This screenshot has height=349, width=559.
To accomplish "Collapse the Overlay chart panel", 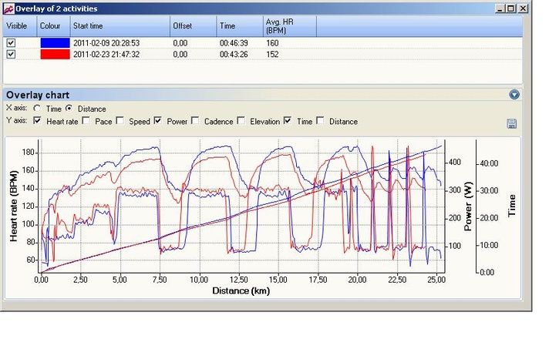I will [x=514, y=95].
